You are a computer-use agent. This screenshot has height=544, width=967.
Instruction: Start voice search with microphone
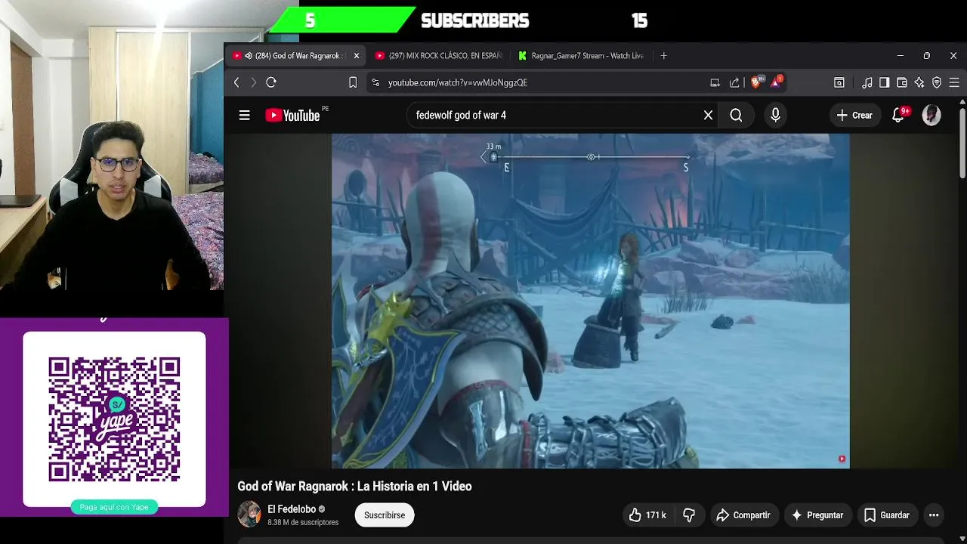tap(775, 115)
